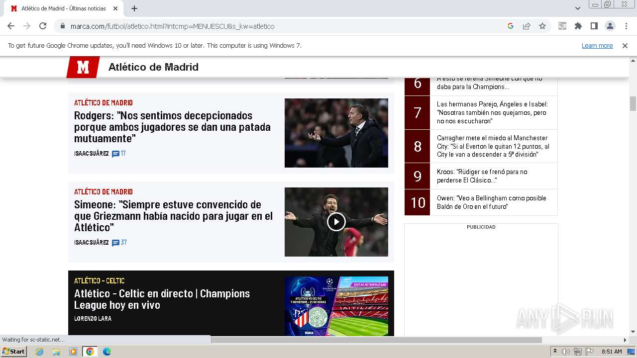
Task: Click the scroll down arrow
Action: coord(633,332)
